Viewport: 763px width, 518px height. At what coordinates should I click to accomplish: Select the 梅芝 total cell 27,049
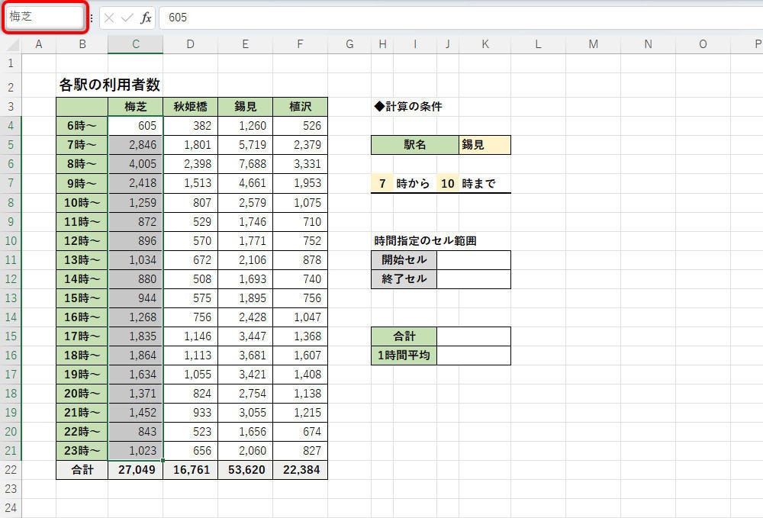tap(135, 470)
